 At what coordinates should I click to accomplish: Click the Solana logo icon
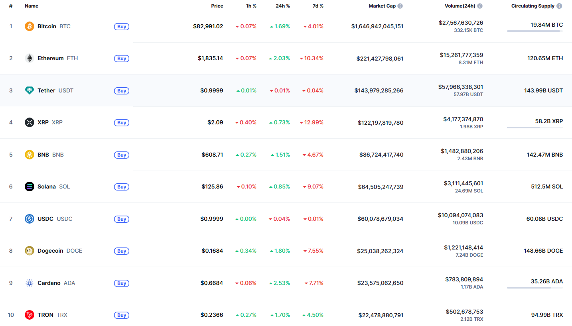[x=30, y=187]
